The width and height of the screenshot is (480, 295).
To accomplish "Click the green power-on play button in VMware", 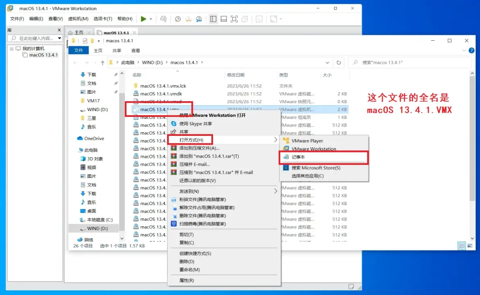I will (143, 19).
